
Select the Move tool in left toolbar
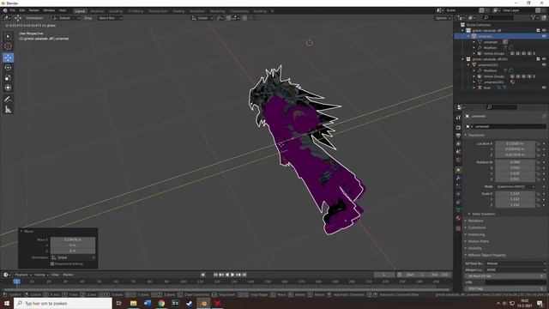tap(8, 58)
